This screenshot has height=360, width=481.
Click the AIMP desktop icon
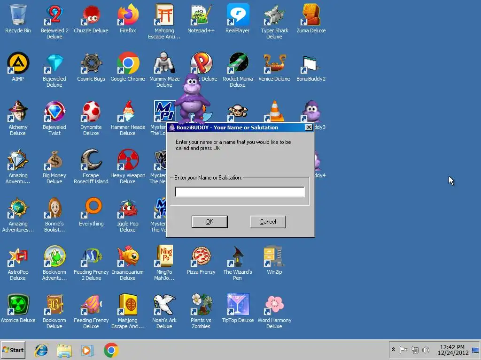tap(18, 67)
